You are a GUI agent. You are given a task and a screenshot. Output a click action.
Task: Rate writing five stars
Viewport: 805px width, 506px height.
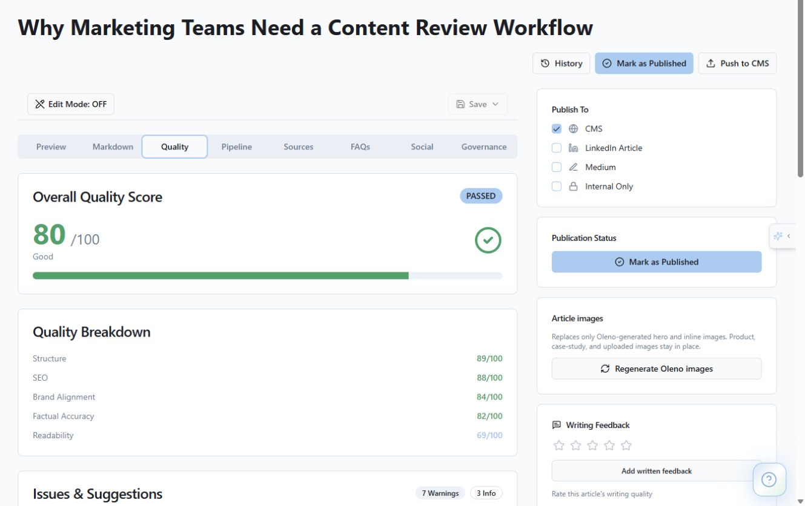[626, 445]
